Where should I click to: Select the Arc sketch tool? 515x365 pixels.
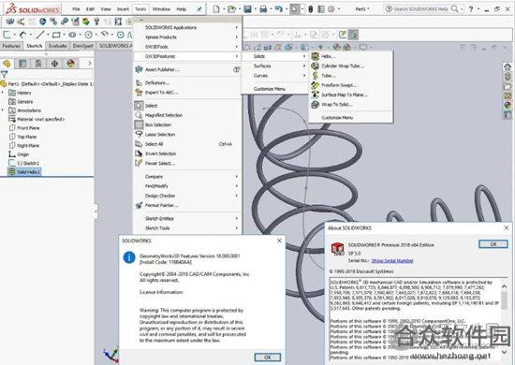[105, 34]
